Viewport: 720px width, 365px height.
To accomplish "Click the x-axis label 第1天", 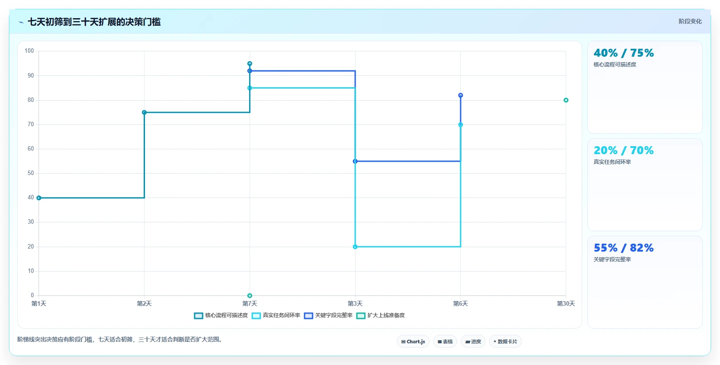I will (39, 303).
